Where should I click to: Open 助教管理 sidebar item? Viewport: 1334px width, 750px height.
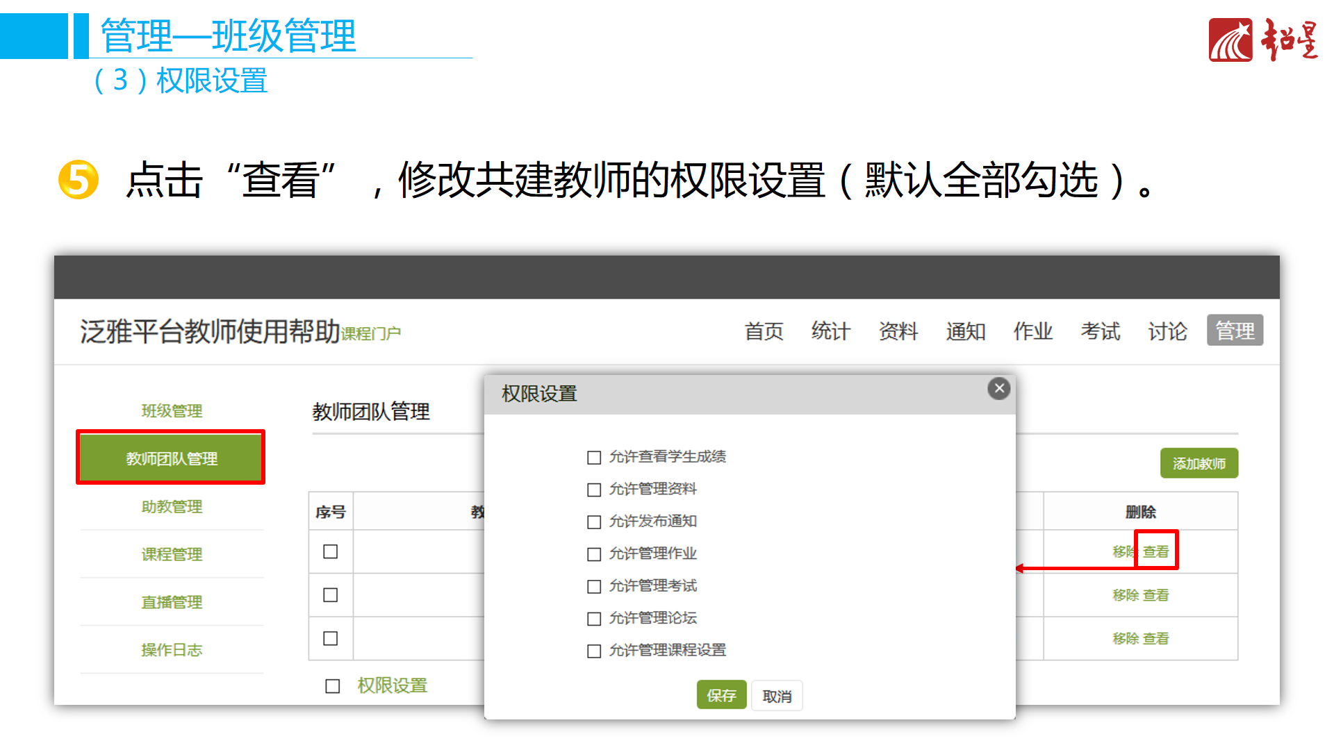point(171,506)
